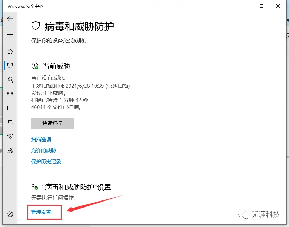The width and height of the screenshot is (289, 227).
Task: Open the 允许的威胁 link
Action: coord(44,151)
